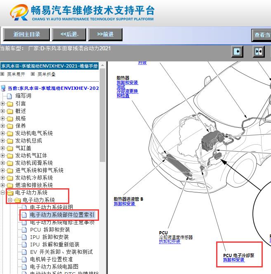
Task: Go back with the <<后退 button
Action: [69, 35]
